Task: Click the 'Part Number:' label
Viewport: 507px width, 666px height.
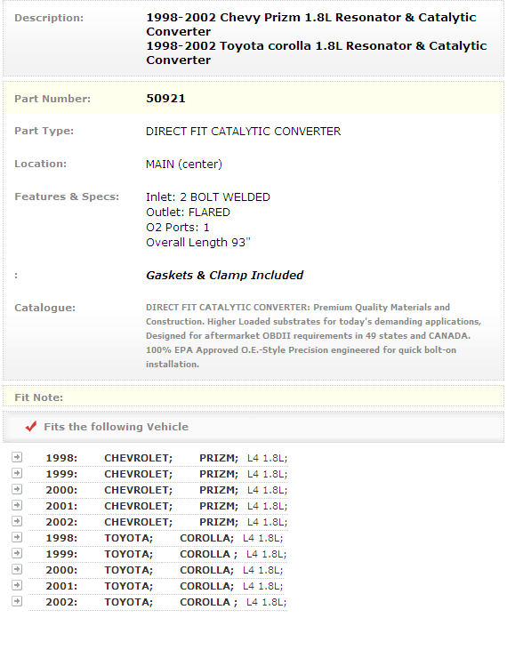Action: pos(52,99)
